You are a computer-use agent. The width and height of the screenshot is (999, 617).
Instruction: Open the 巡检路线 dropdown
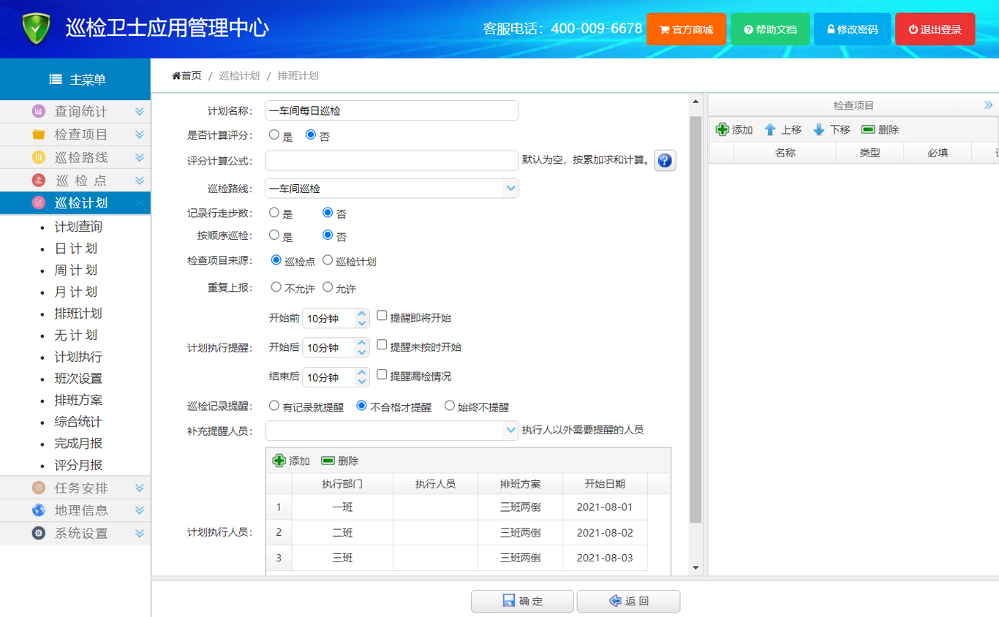[510, 189]
